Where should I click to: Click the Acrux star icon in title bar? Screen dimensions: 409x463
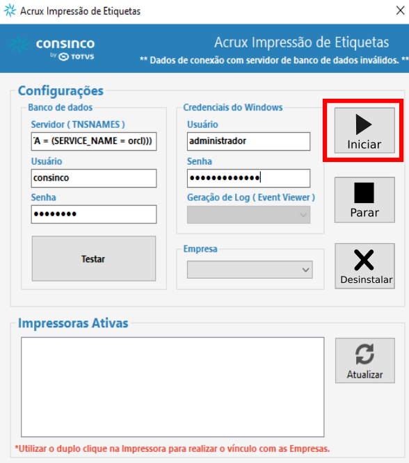10,10
